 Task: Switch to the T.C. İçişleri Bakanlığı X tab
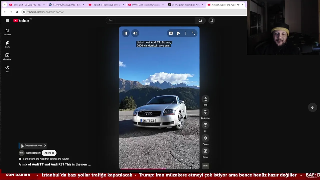tap(186, 5)
